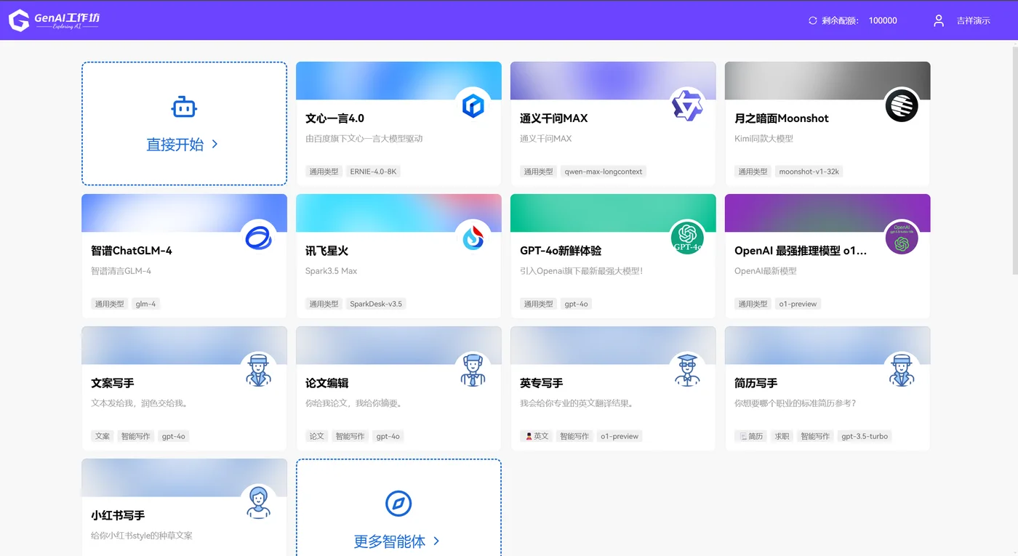Image resolution: width=1018 pixels, height=556 pixels.
Task: Open the 吉祥演示 account menu
Action: click(973, 20)
